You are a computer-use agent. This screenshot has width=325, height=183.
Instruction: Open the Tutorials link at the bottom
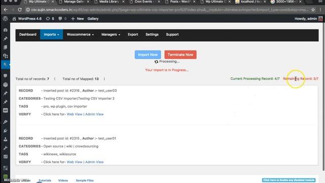pos(45,180)
